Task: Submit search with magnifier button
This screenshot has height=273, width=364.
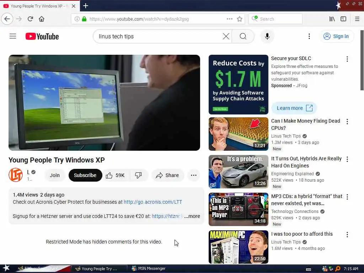Action: coord(243,36)
